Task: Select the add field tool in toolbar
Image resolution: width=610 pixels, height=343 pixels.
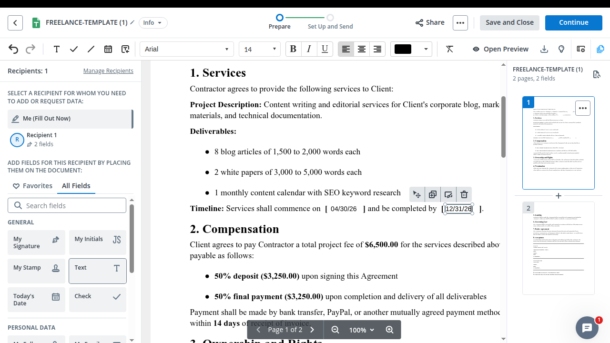Action: pyautogui.click(x=125, y=49)
